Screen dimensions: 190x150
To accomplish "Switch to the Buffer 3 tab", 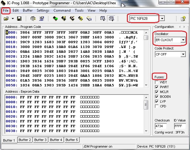I will (40, 140).
